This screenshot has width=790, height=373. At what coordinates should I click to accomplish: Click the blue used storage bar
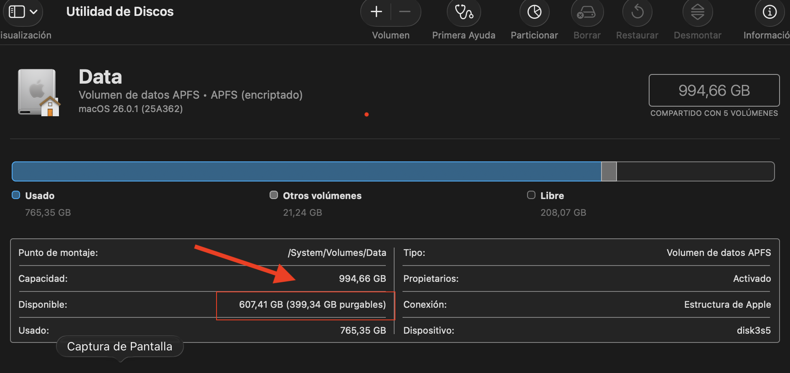(306, 171)
